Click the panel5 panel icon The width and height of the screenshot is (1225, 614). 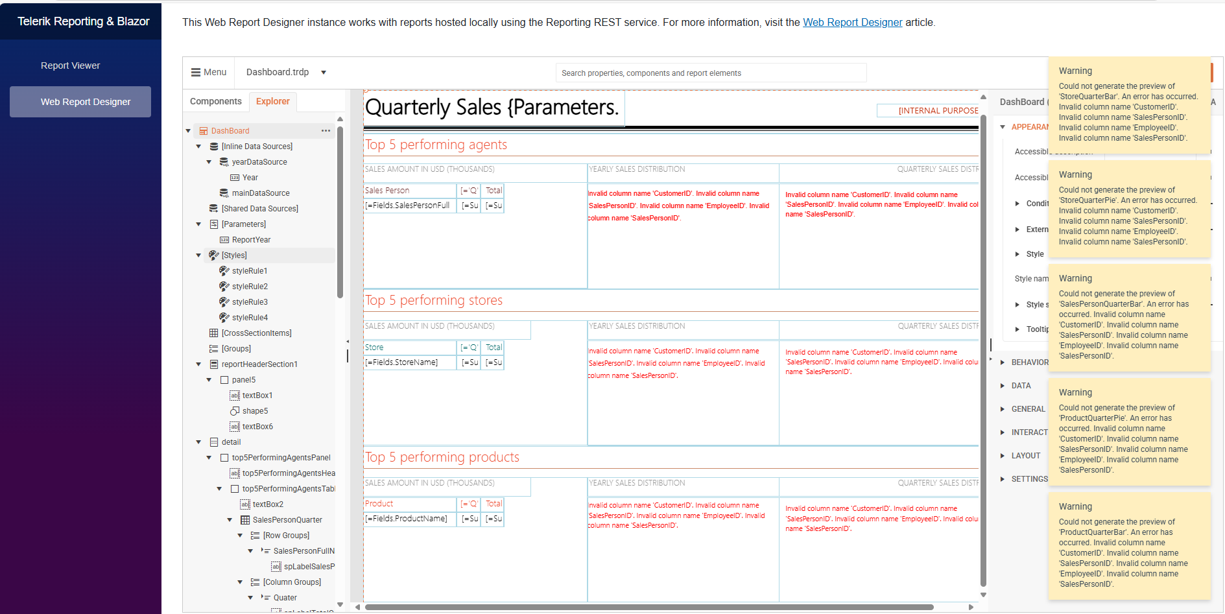(x=224, y=380)
